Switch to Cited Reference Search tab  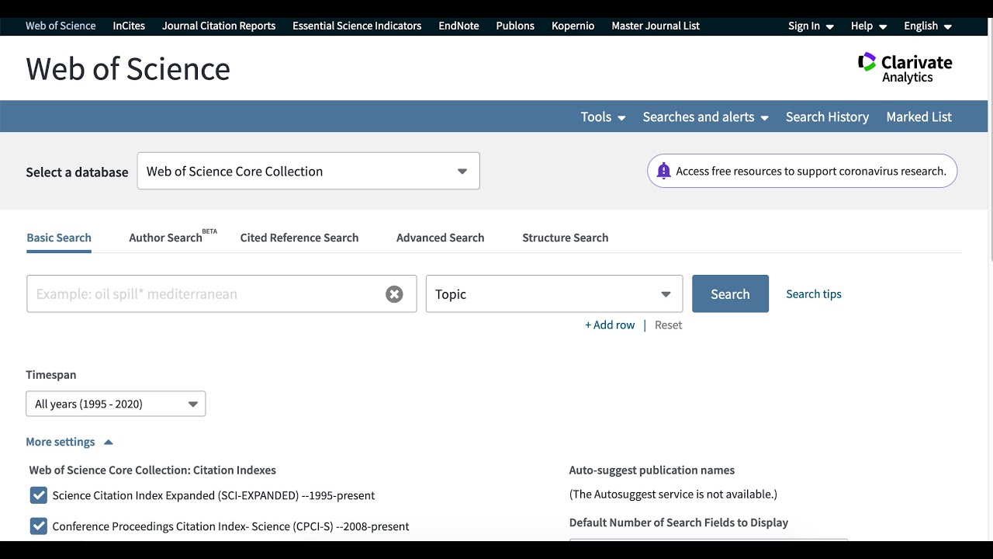coord(299,238)
